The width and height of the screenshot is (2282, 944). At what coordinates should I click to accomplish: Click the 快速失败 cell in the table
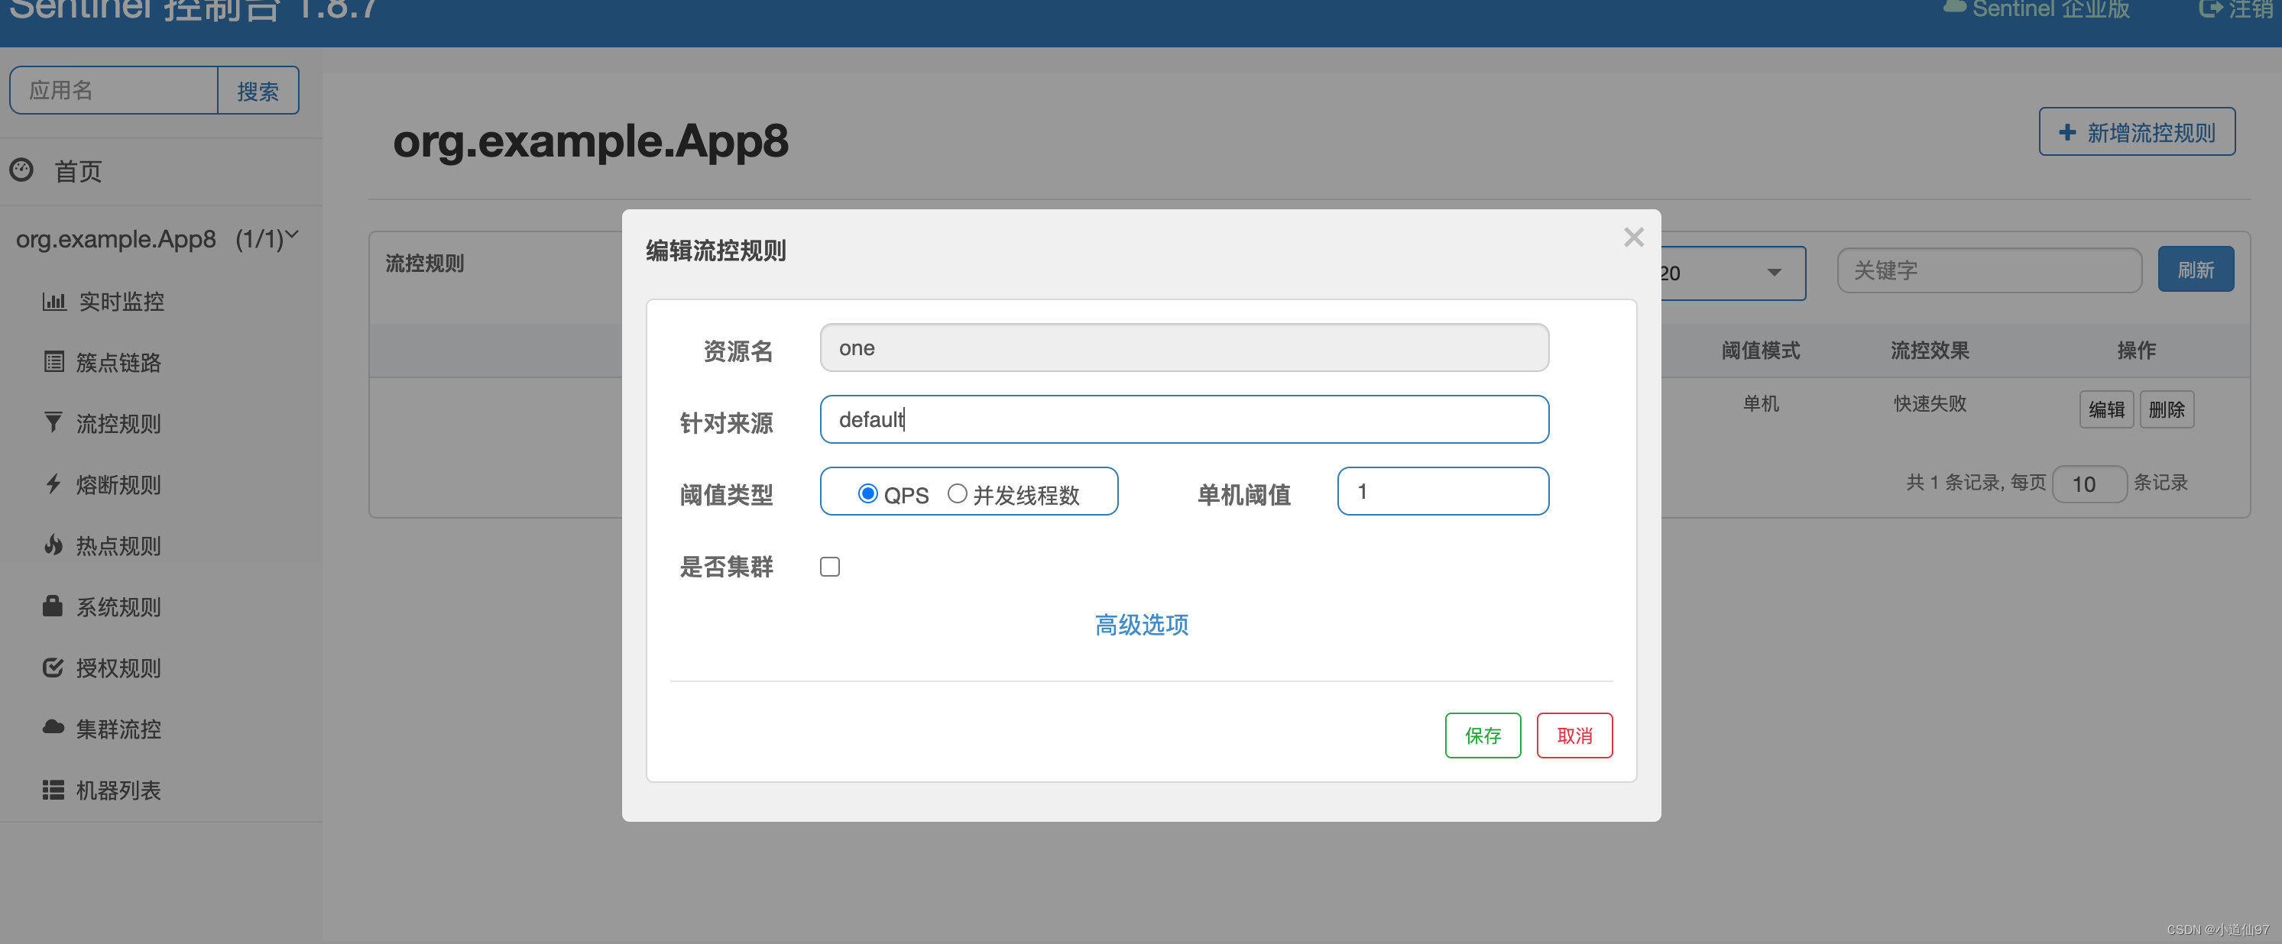1930,403
